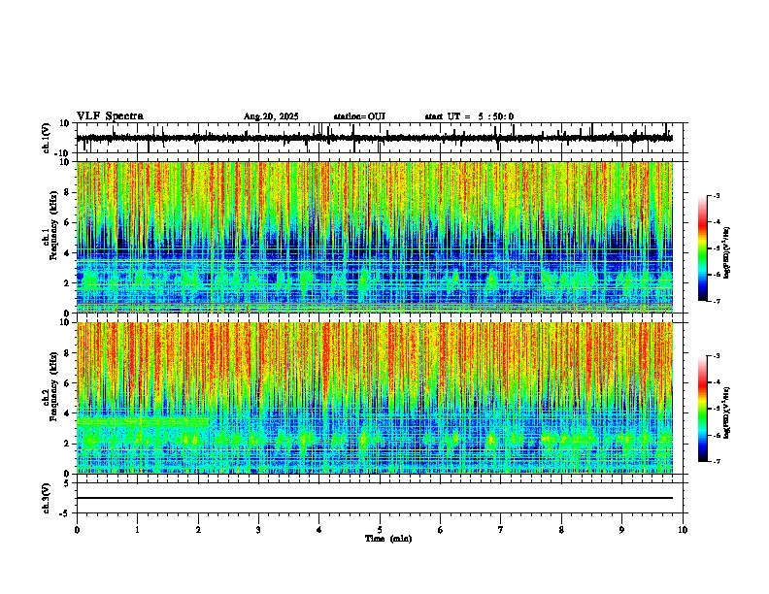Screen dimensions: 769x594
Task: Click the 'VLF Spectra' title text
Action: coord(110,115)
